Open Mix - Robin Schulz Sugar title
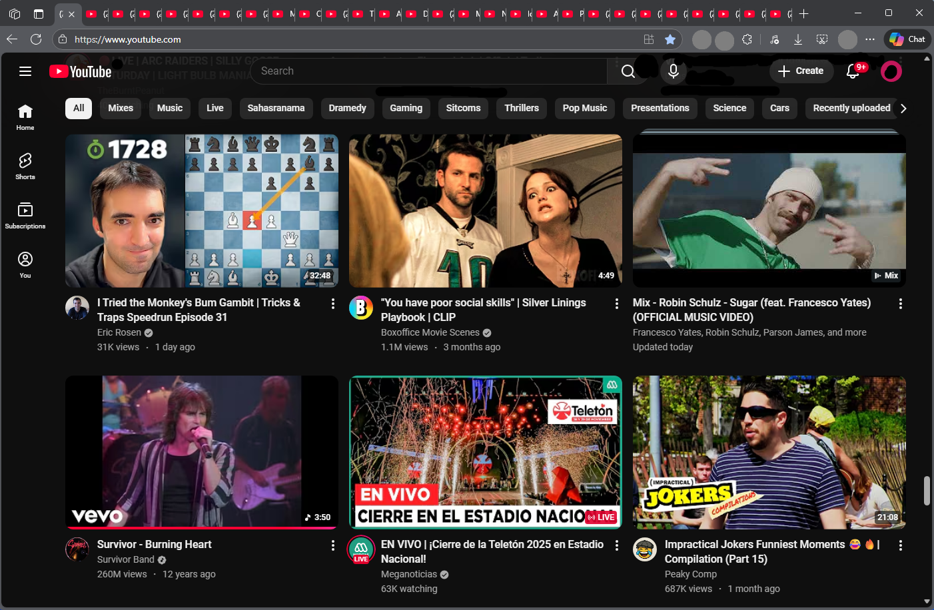934x610 pixels. click(751, 310)
